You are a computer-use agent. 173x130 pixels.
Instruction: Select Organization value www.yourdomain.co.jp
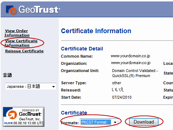point(131,63)
